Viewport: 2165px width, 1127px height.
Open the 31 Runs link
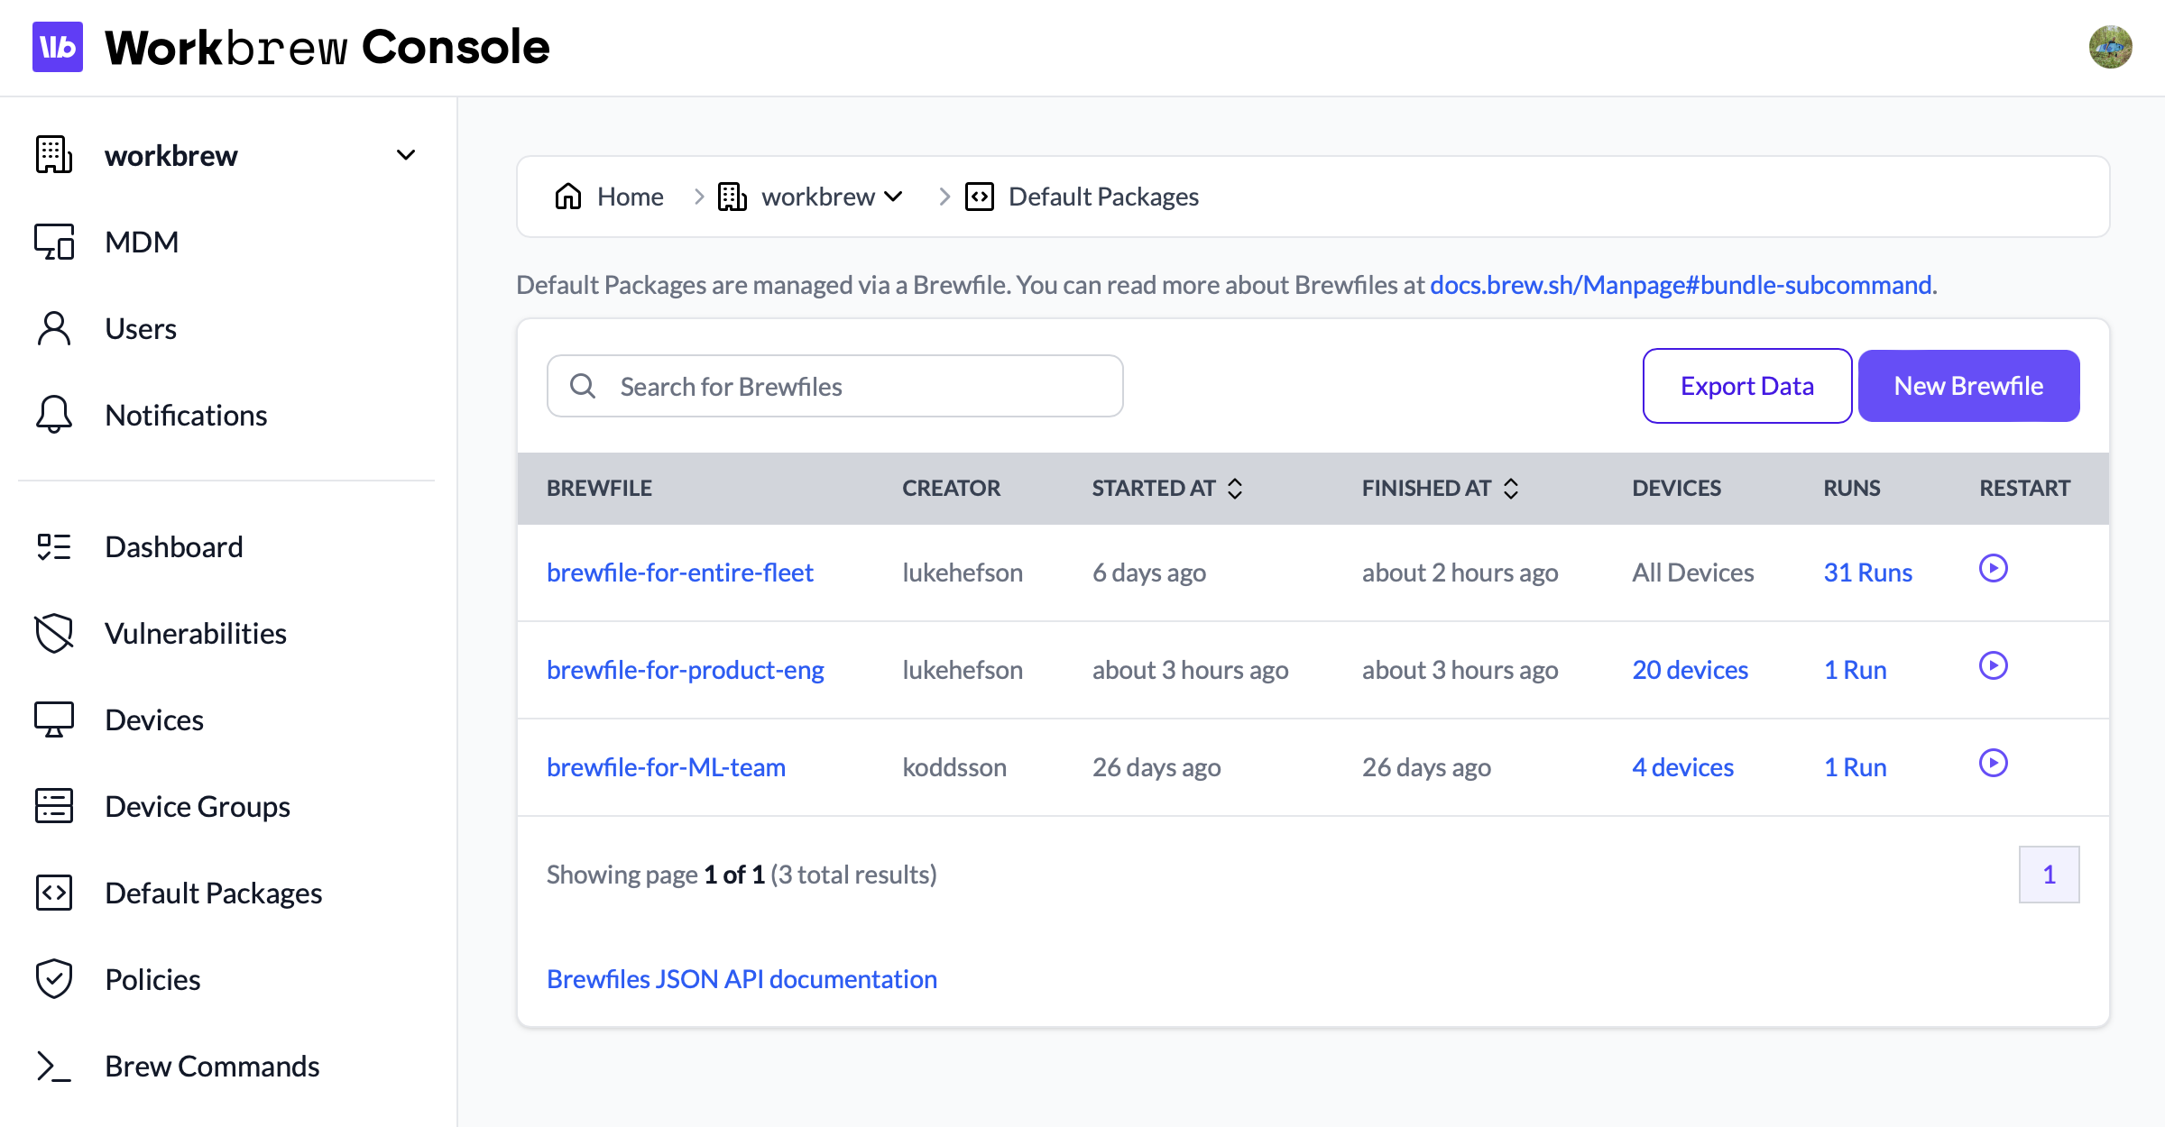pyautogui.click(x=1867, y=573)
